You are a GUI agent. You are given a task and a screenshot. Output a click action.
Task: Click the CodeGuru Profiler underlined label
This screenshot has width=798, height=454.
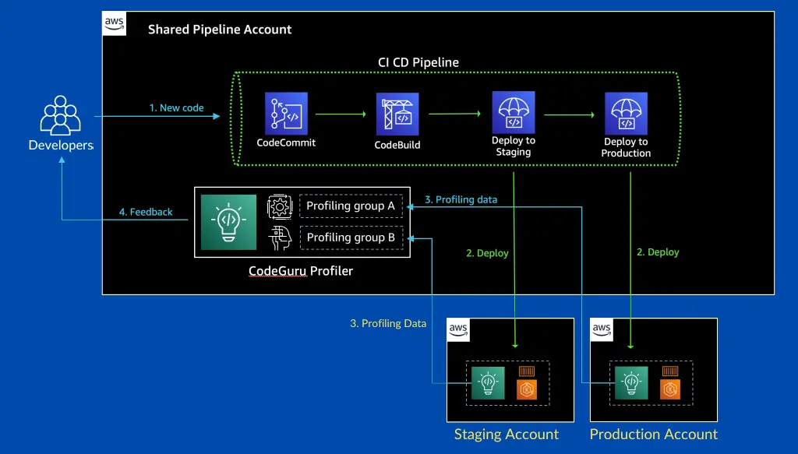pyautogui.click(x=301, y=271)
